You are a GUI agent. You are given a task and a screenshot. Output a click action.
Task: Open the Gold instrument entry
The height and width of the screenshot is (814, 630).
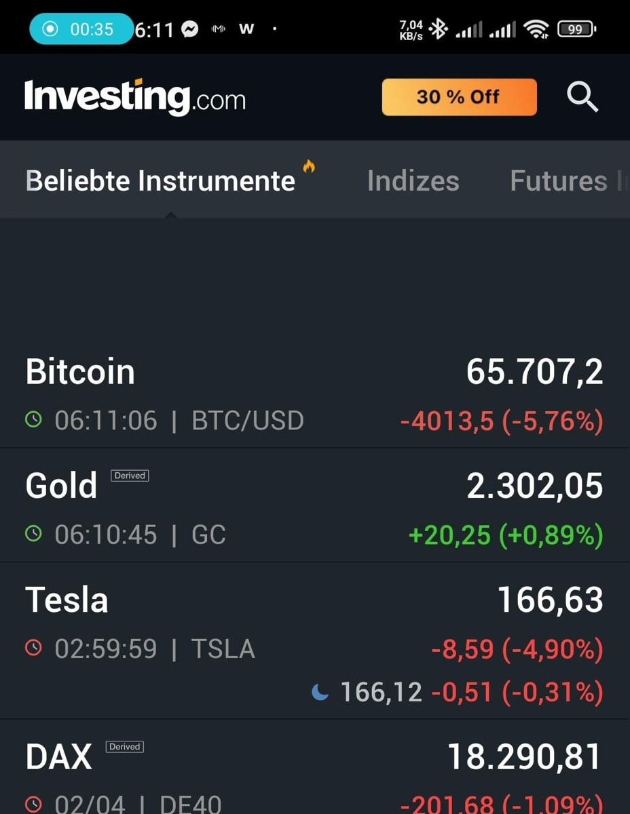tap(315, 505)
